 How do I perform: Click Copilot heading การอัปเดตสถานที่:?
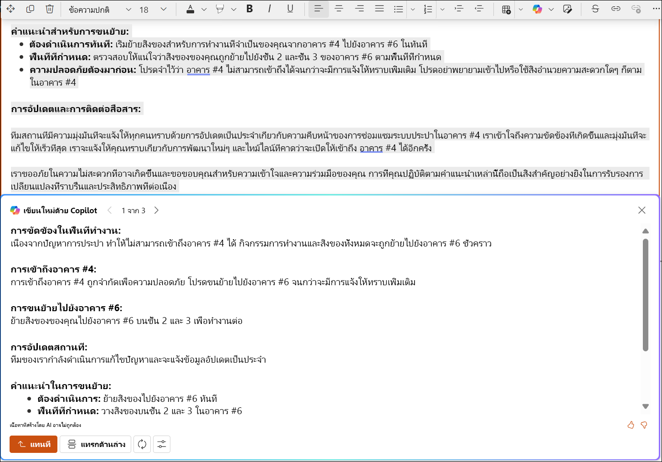(x=49, y=347)
